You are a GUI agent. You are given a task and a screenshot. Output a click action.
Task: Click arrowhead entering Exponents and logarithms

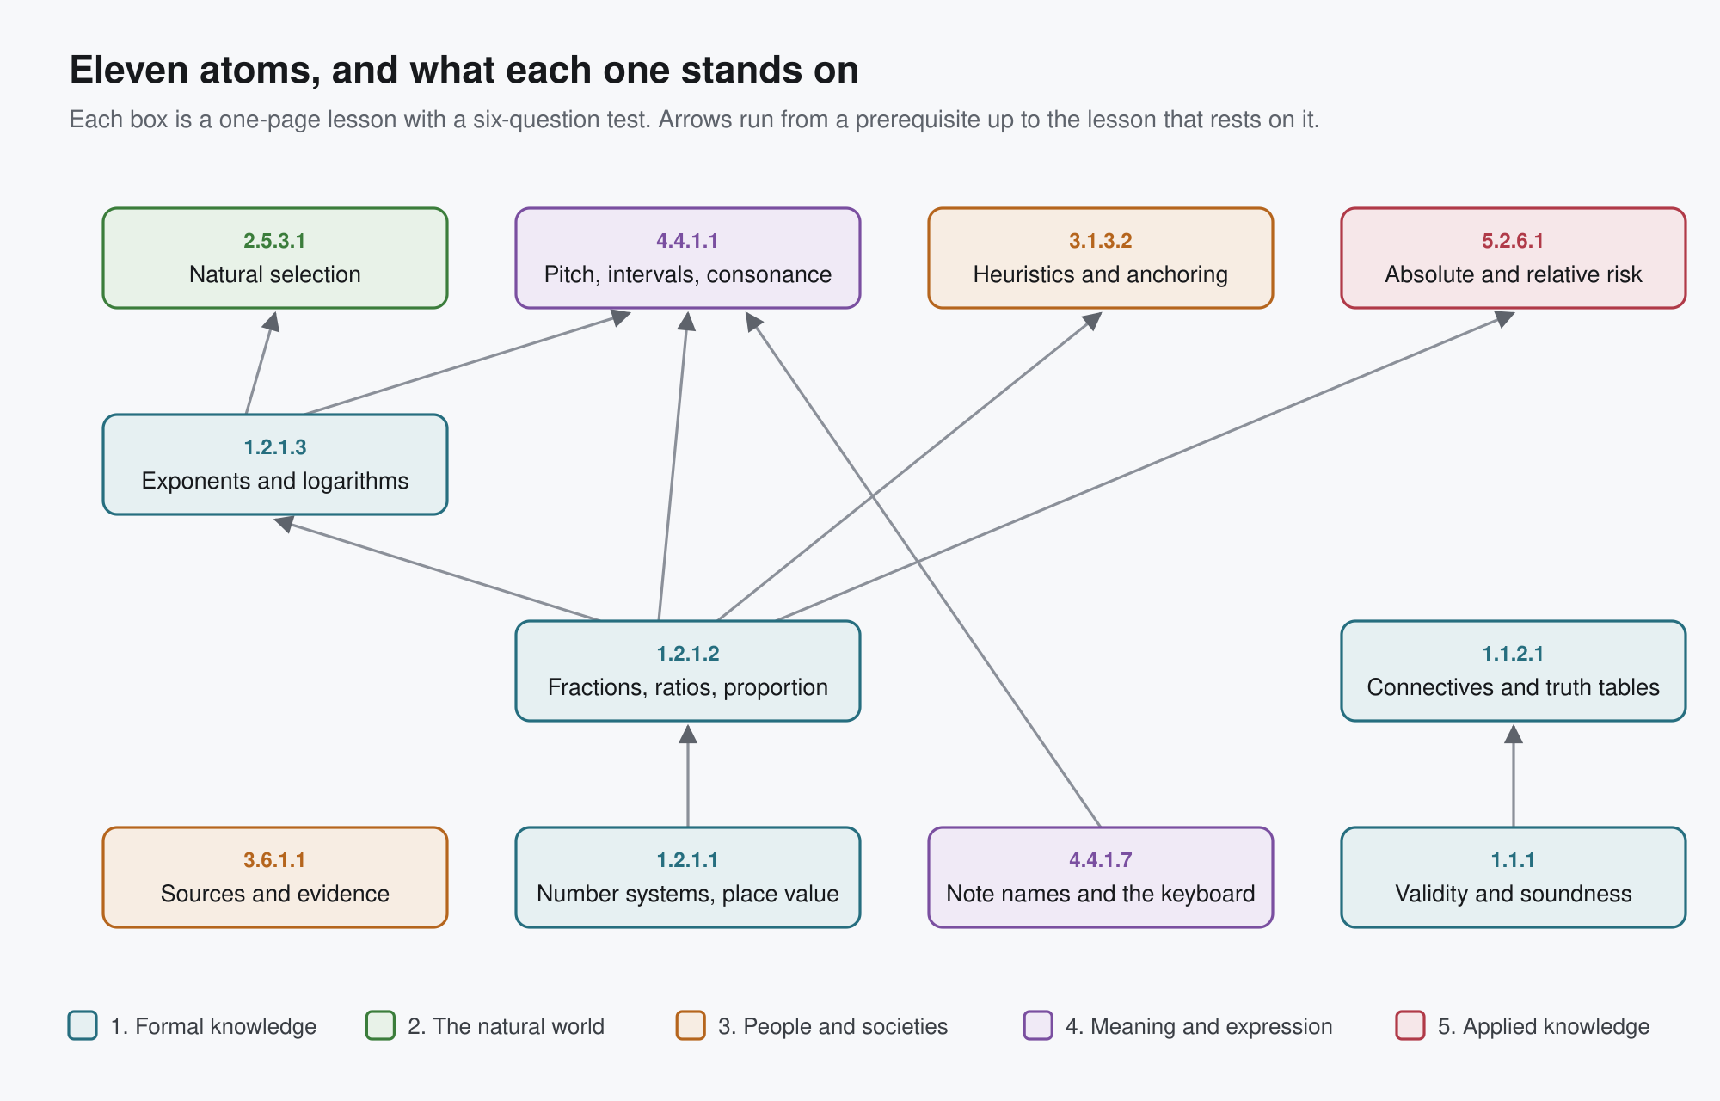[x=284, y=523]
